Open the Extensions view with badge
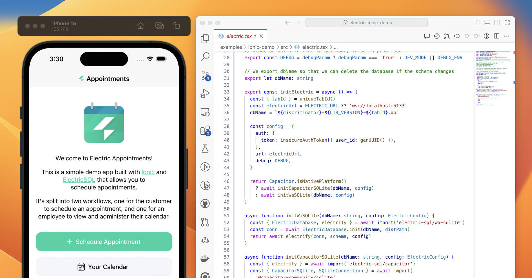 (205, 131)
